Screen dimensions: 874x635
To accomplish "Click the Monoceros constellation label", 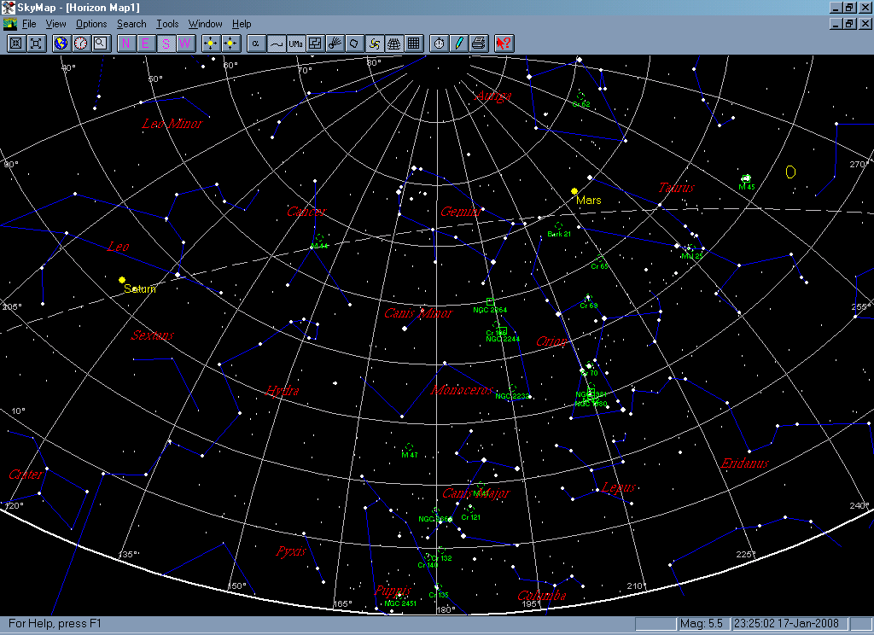I will coord(462,390).
